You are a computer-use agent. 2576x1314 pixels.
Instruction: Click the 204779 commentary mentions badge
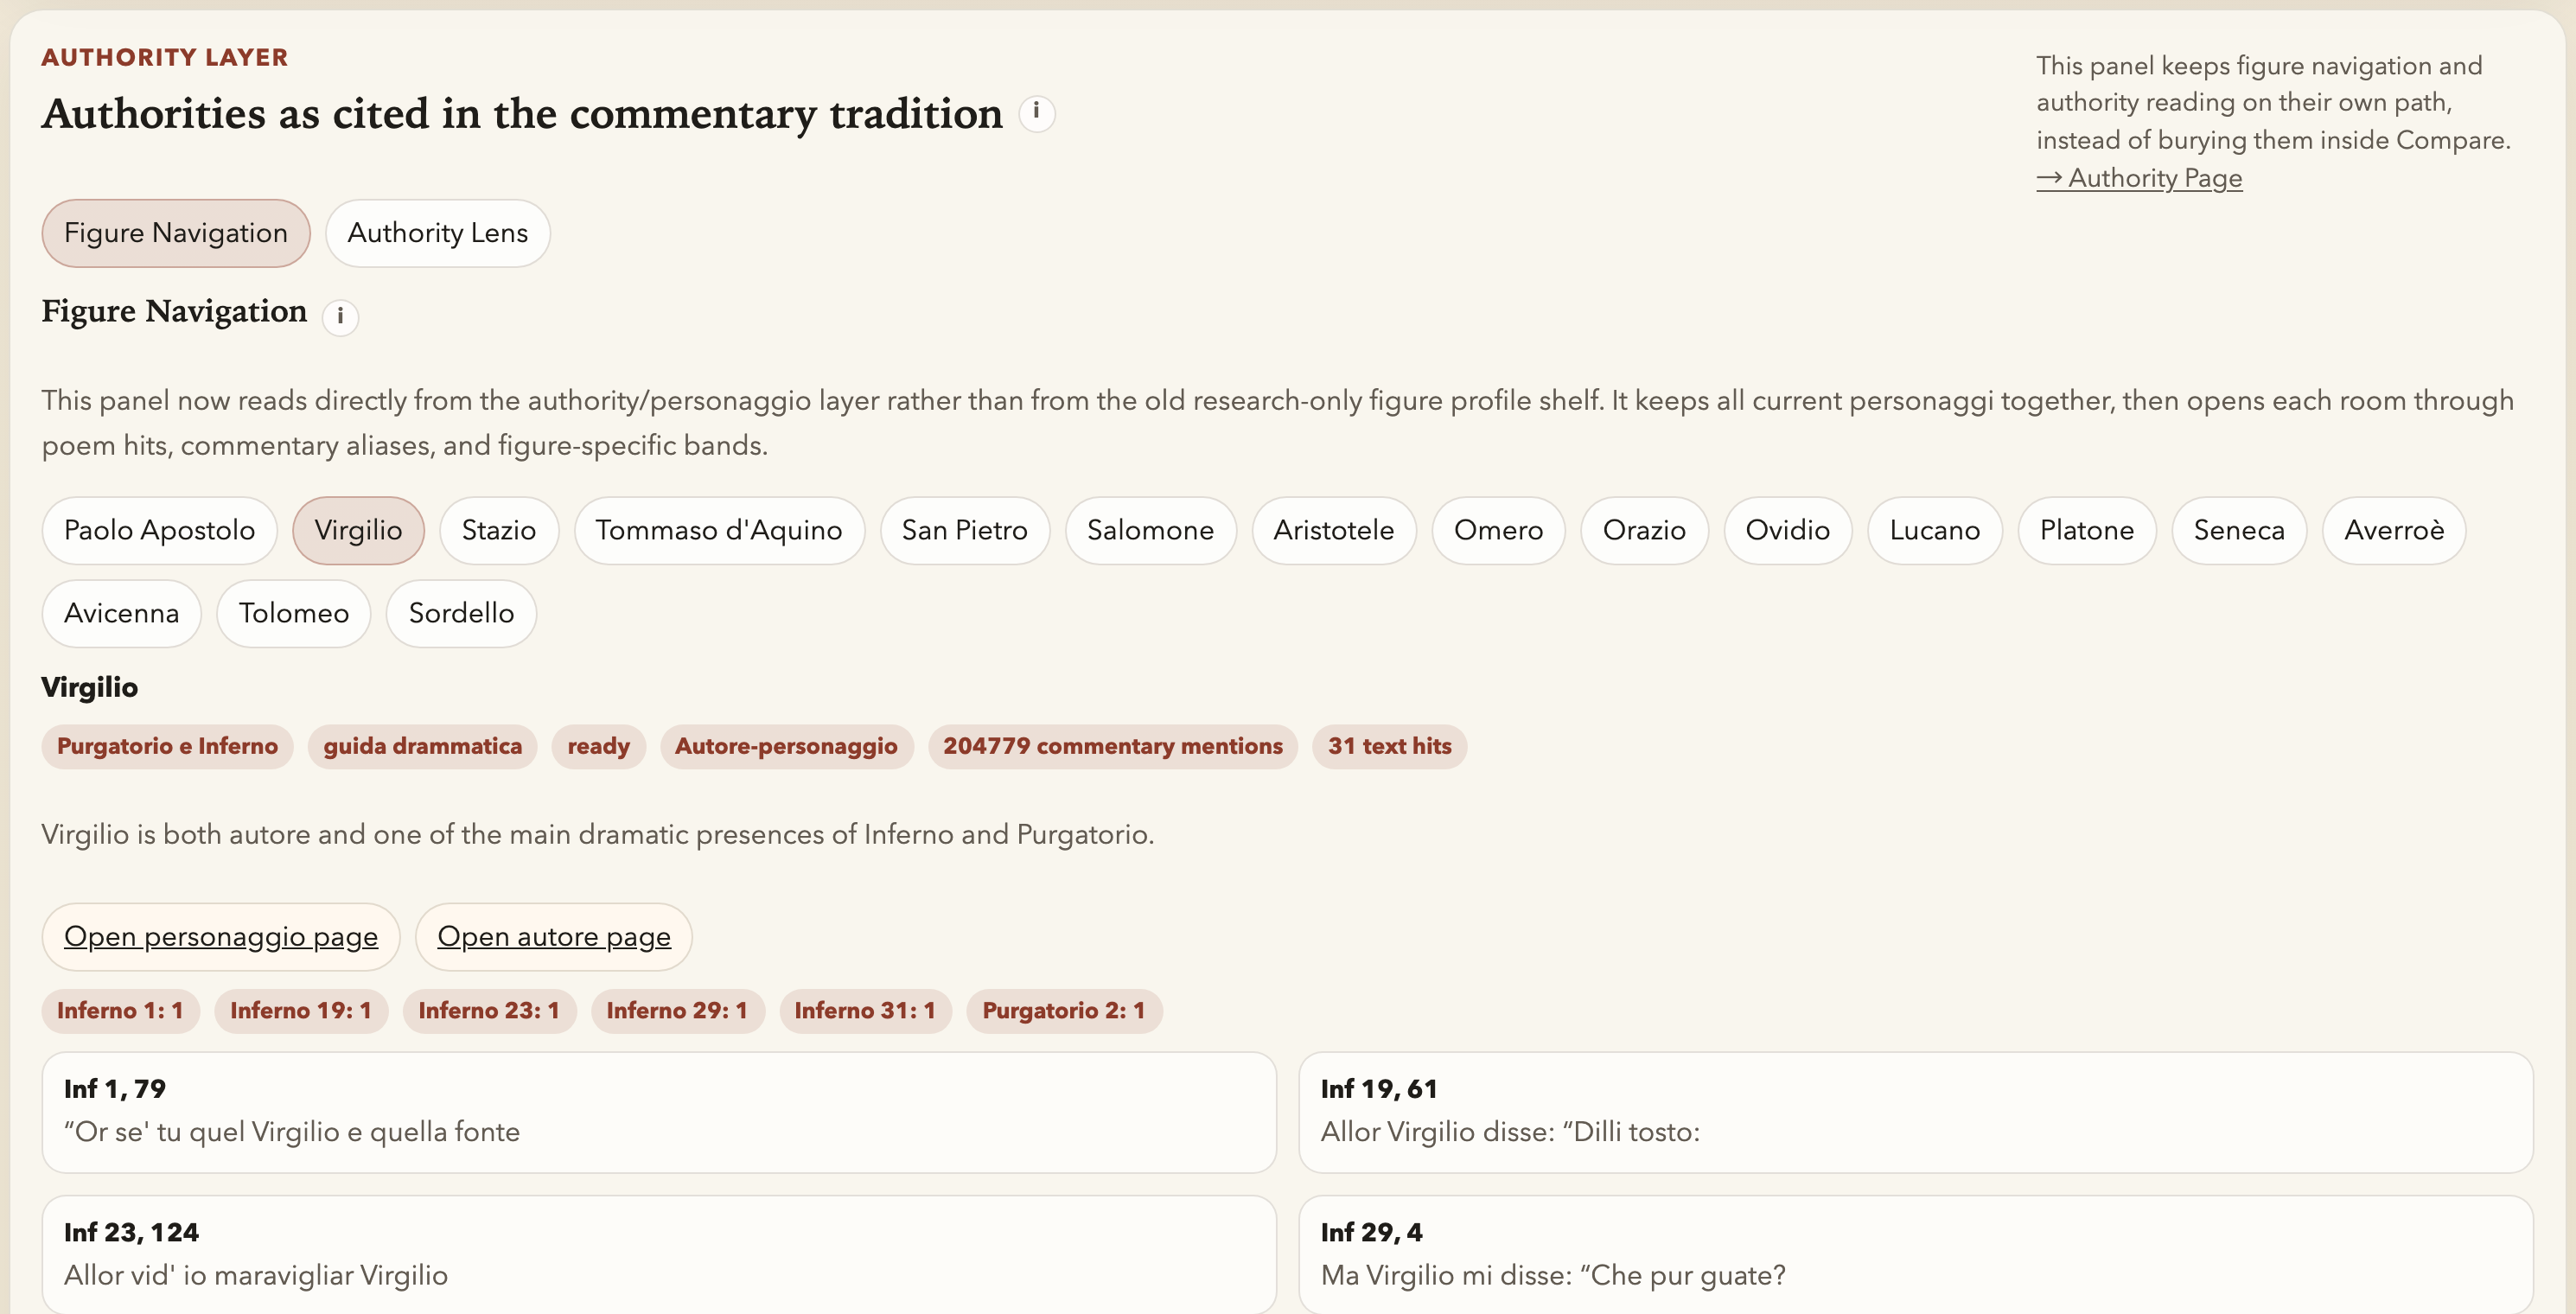(x=1112, y=746)
